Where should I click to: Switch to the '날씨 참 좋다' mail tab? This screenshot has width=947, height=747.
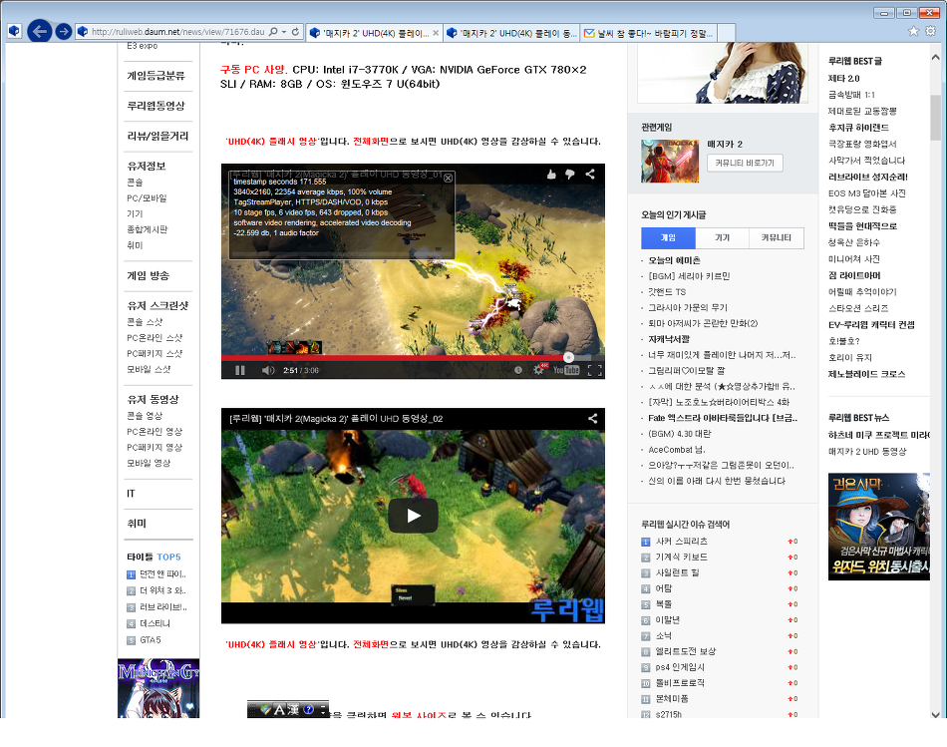pos(649,33)
